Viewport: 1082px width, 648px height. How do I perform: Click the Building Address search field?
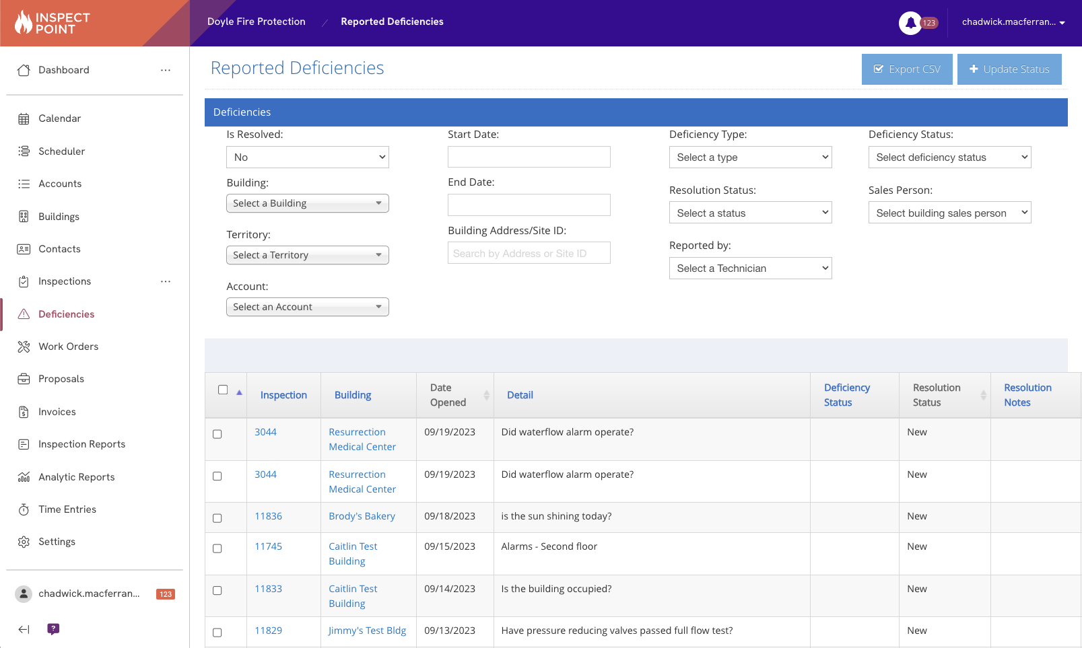(x=529, y=253)
